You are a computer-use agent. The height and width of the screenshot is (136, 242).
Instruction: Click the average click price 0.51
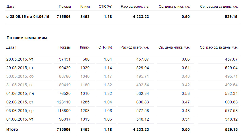click(186, 68)
